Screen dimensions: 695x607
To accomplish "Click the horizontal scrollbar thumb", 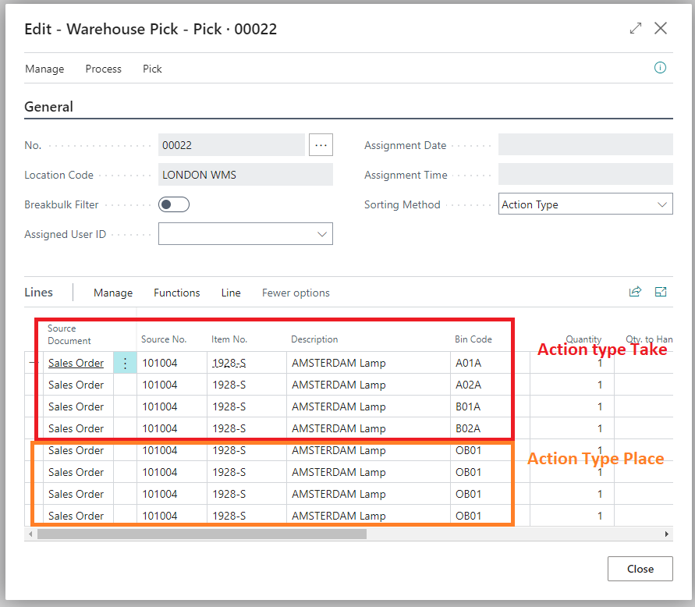I will coord(202,534).
